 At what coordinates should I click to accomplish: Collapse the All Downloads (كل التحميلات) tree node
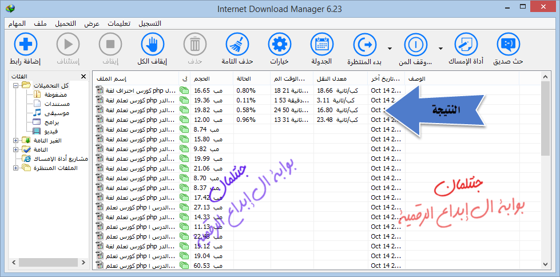coord(15,85)
